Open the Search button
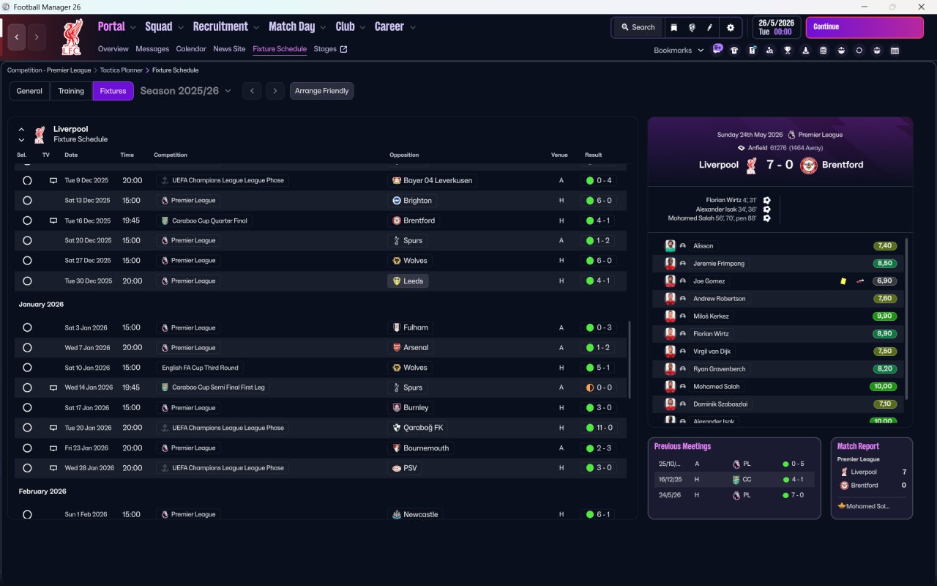Image resolution: width=937 pixels, height=586 pixels. 638,27
